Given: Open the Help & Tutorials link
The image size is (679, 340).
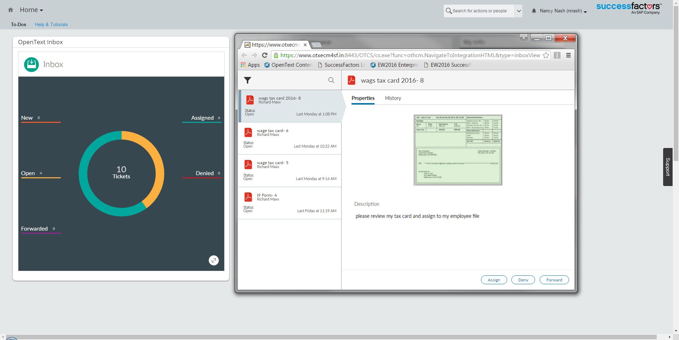Looking at the screenshot, I should point(51,24).
